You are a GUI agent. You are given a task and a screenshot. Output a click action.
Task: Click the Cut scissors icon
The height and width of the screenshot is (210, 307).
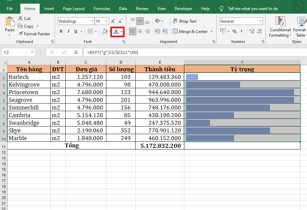20,18
